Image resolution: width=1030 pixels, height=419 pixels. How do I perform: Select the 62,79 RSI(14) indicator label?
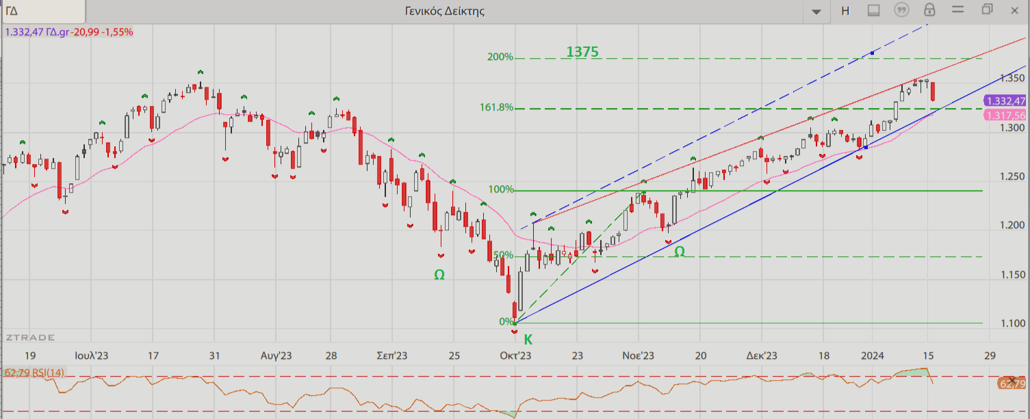pos(34,373)
